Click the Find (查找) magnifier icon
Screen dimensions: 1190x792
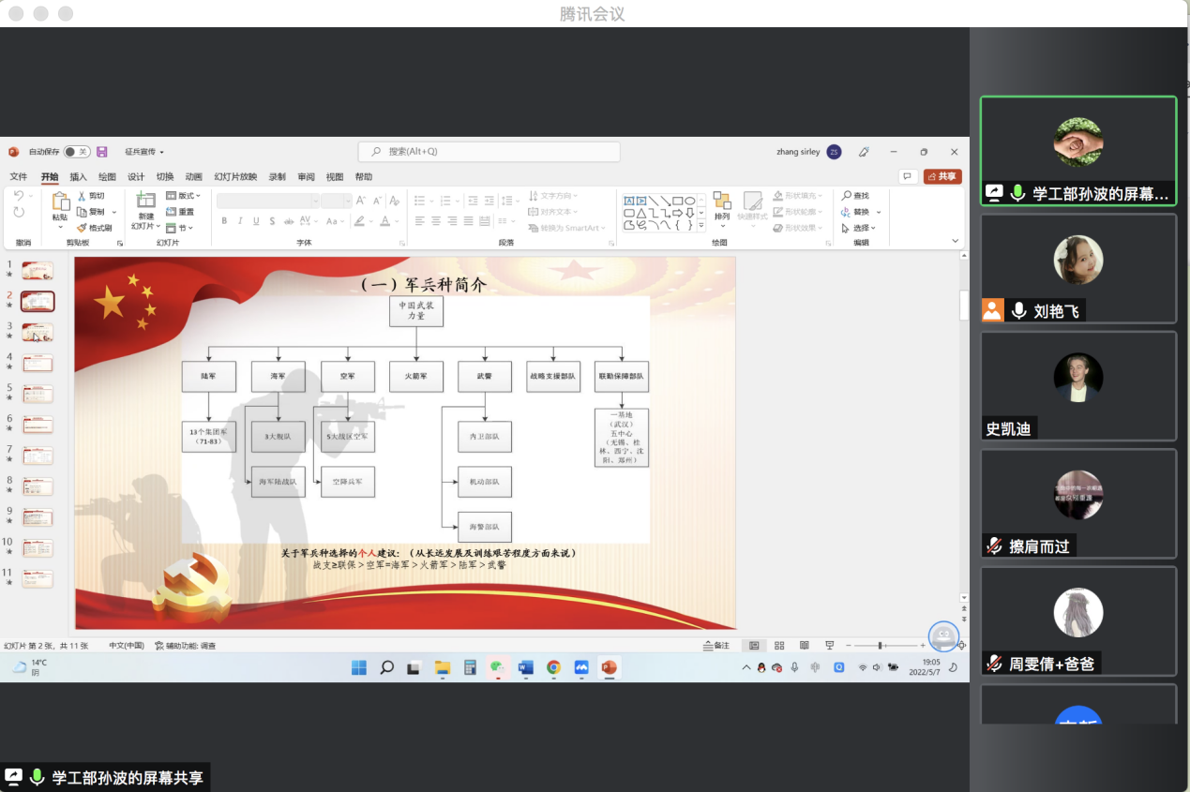[847, 196]
